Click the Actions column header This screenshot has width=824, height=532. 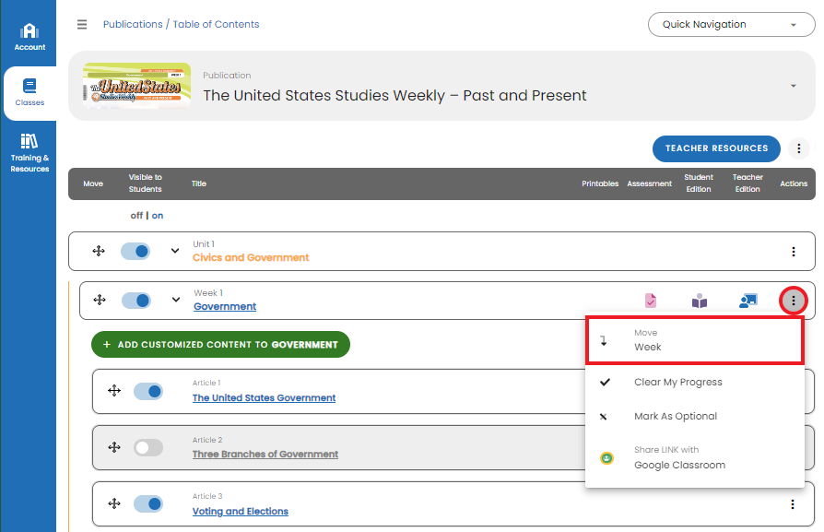point(794,183)
